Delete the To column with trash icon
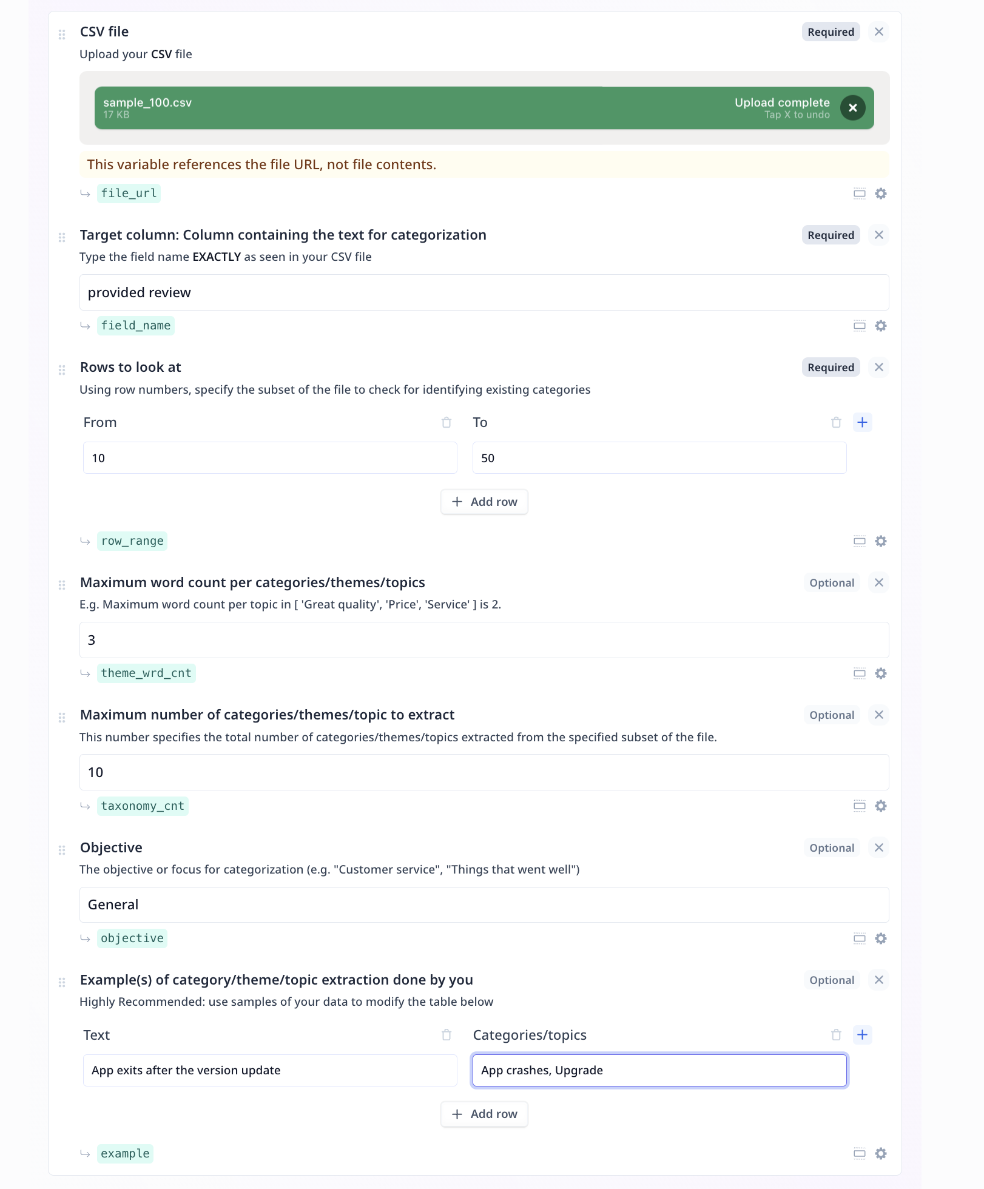The width and height of the screenshot is (984, 1189). [836, 422]
